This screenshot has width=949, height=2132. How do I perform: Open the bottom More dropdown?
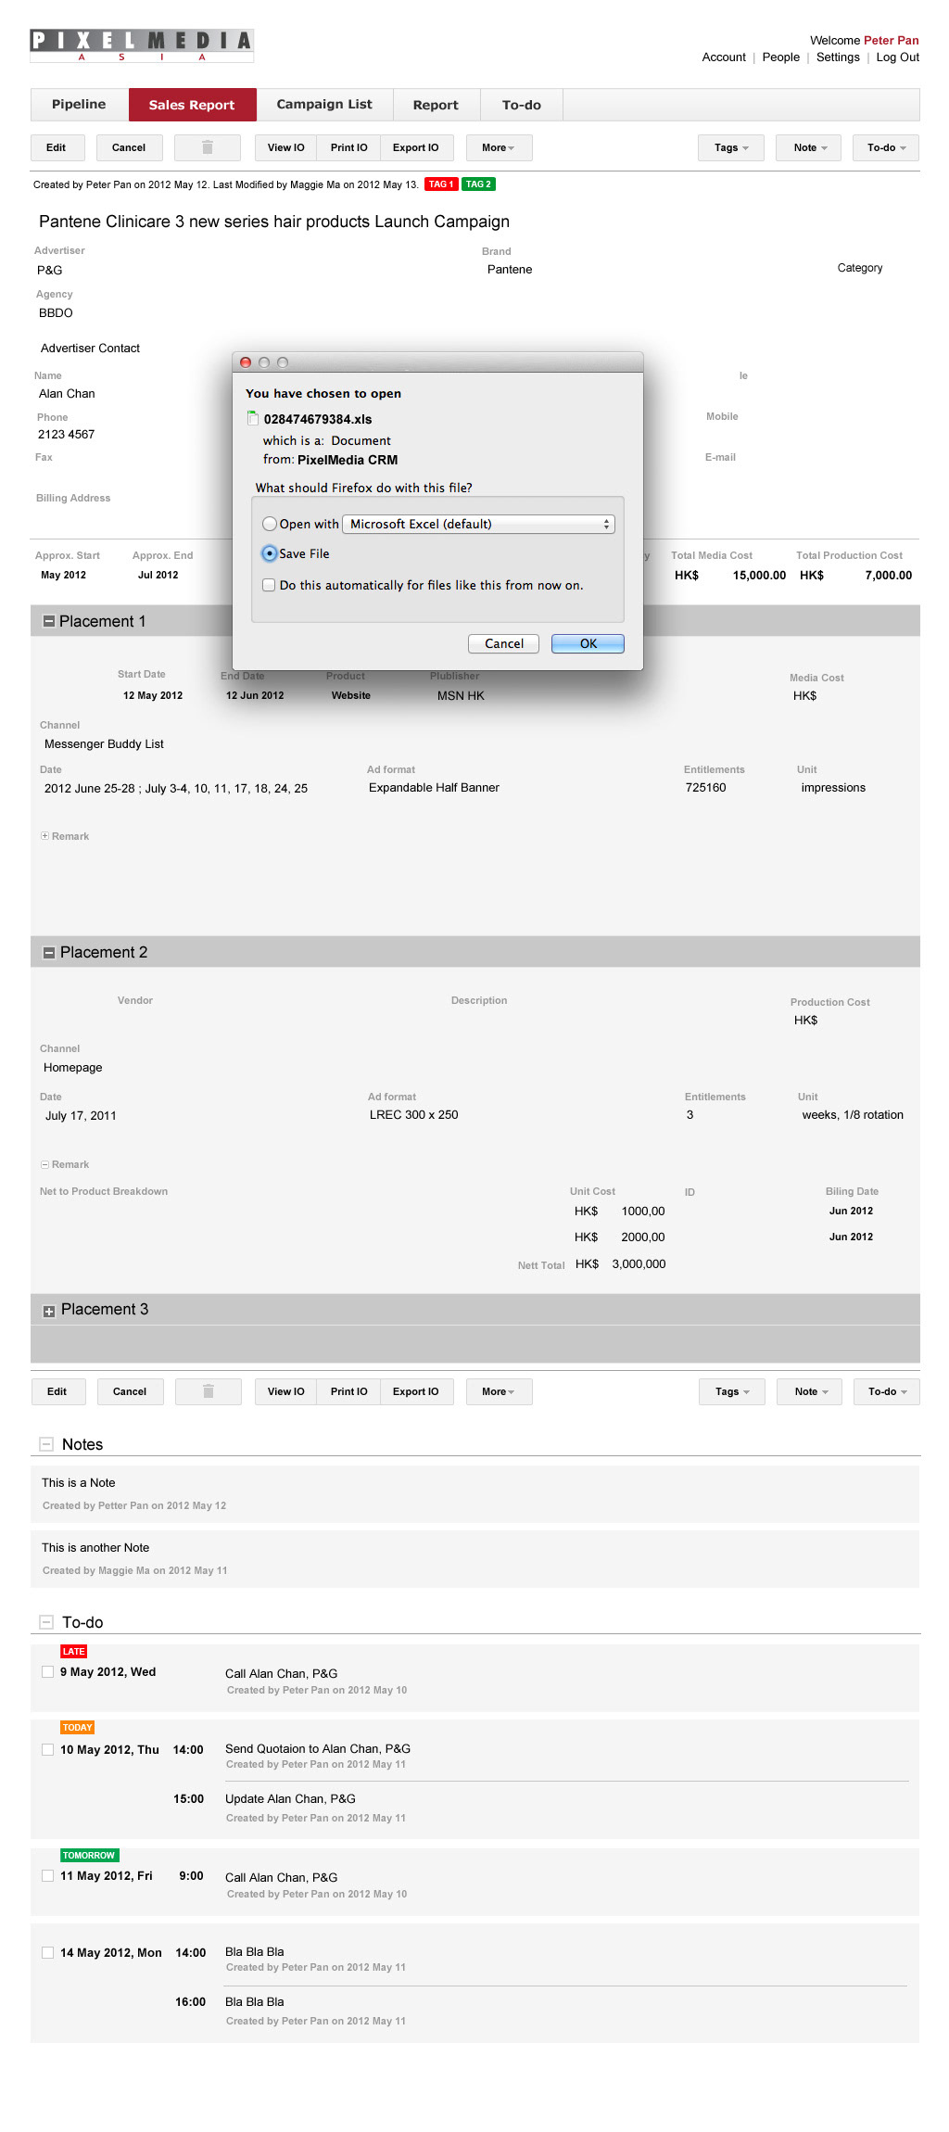click(x=499, y=1391)
